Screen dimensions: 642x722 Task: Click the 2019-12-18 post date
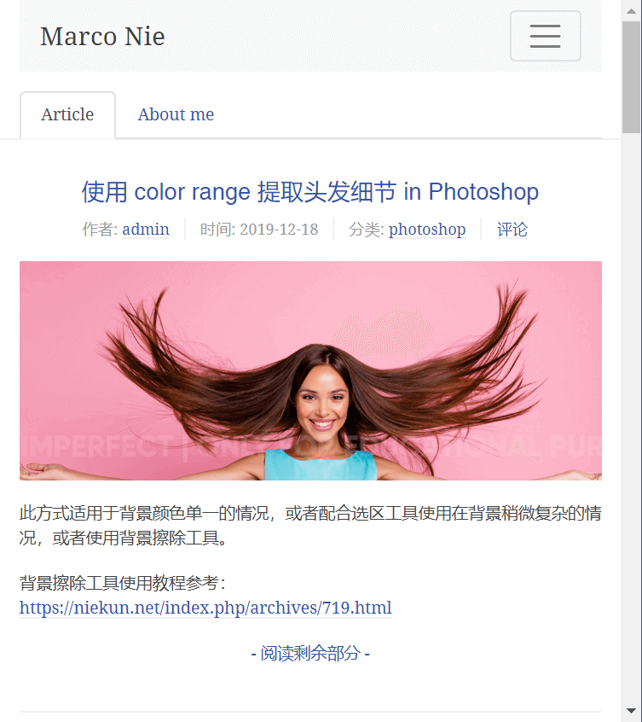click(279, 230)
